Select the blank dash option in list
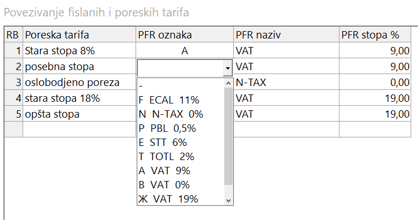 click(181, 86)
